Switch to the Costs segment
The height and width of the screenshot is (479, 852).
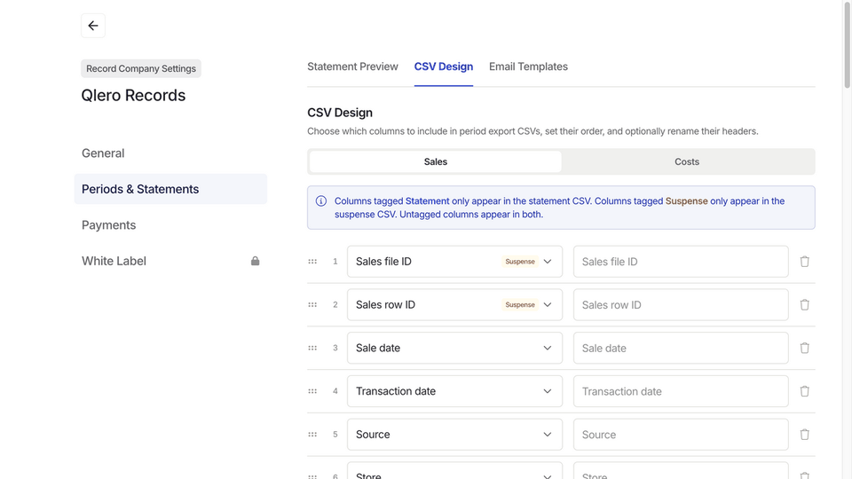click(687, 161)
